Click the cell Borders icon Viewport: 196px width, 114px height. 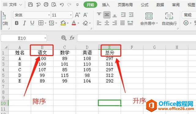41,23
